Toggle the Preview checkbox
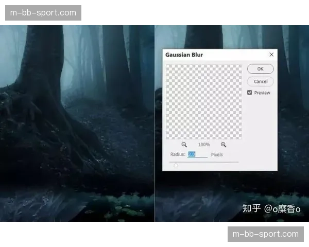The height and width of the screenshot is (247, 309). (250, 93)
